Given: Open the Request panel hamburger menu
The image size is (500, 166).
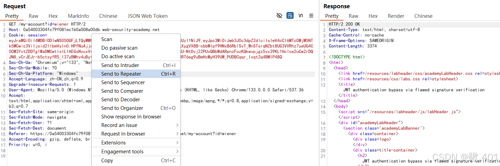Looking at the screenshot, I should pyautogui.click(x=311, y=16).
